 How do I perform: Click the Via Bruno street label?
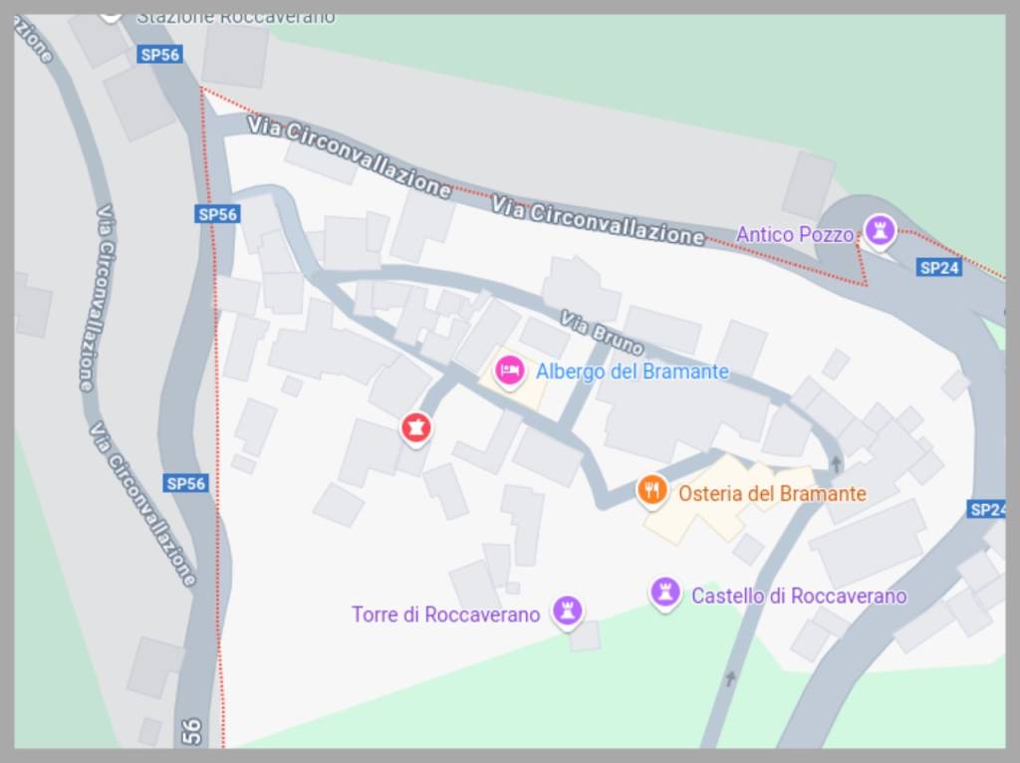602,333
